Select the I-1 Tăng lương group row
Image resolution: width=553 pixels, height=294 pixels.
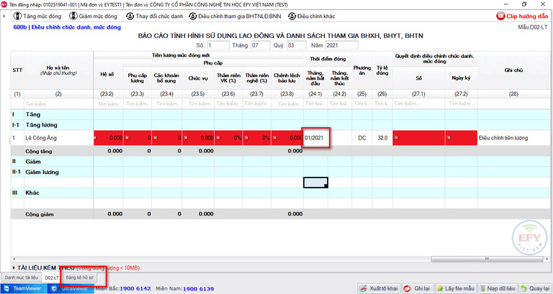click(280, 125)
